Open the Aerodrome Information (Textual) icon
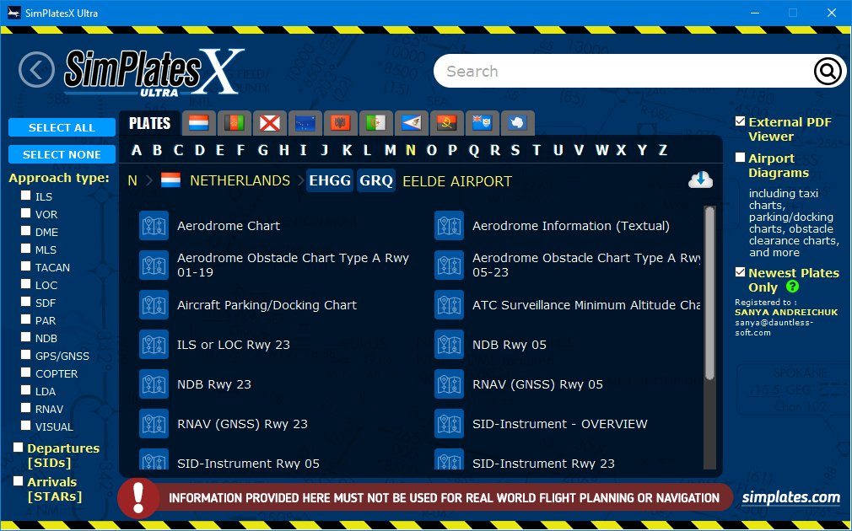Viewport: 852px width, 531px height. pyautogui.click(x=449, y=225)
